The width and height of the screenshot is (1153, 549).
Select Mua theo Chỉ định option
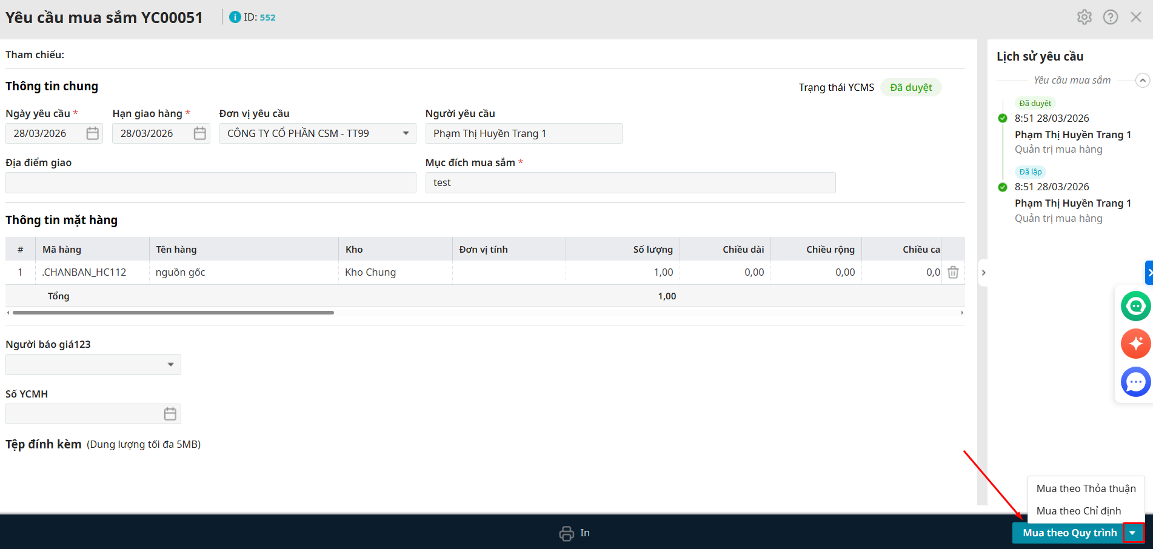(1086, 511)
